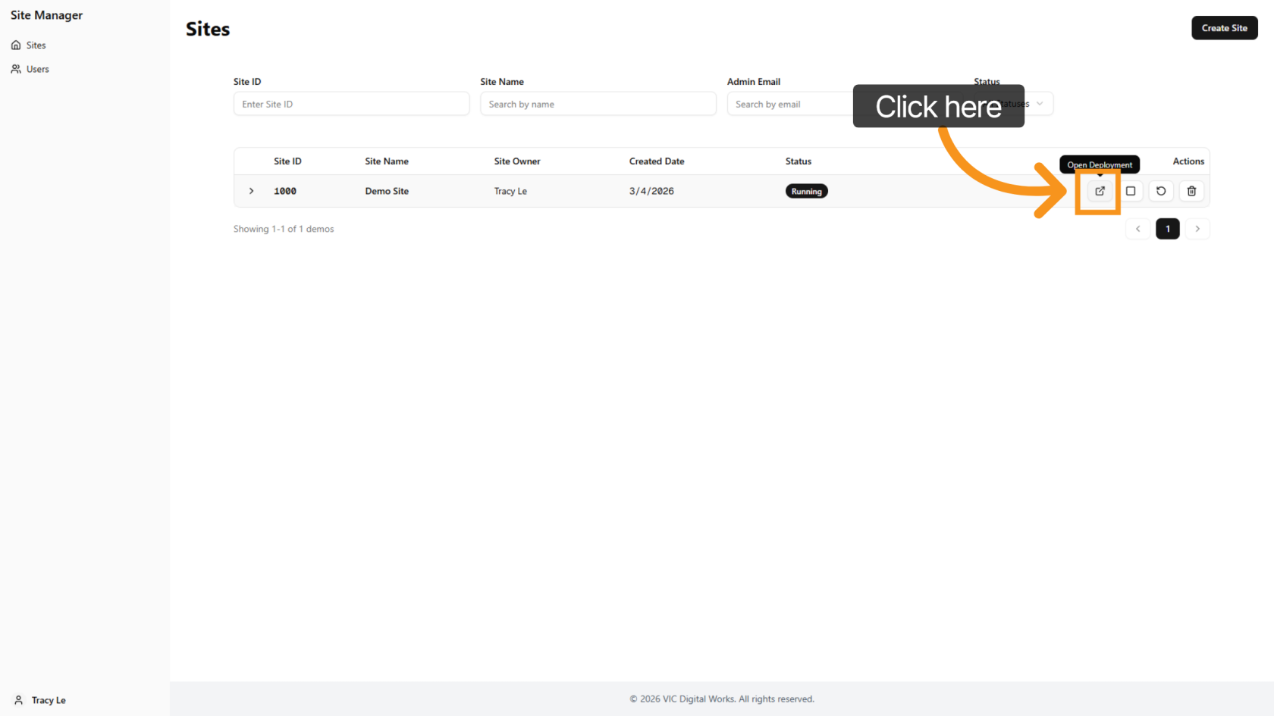Focus the Search by name field

[598, 104]
